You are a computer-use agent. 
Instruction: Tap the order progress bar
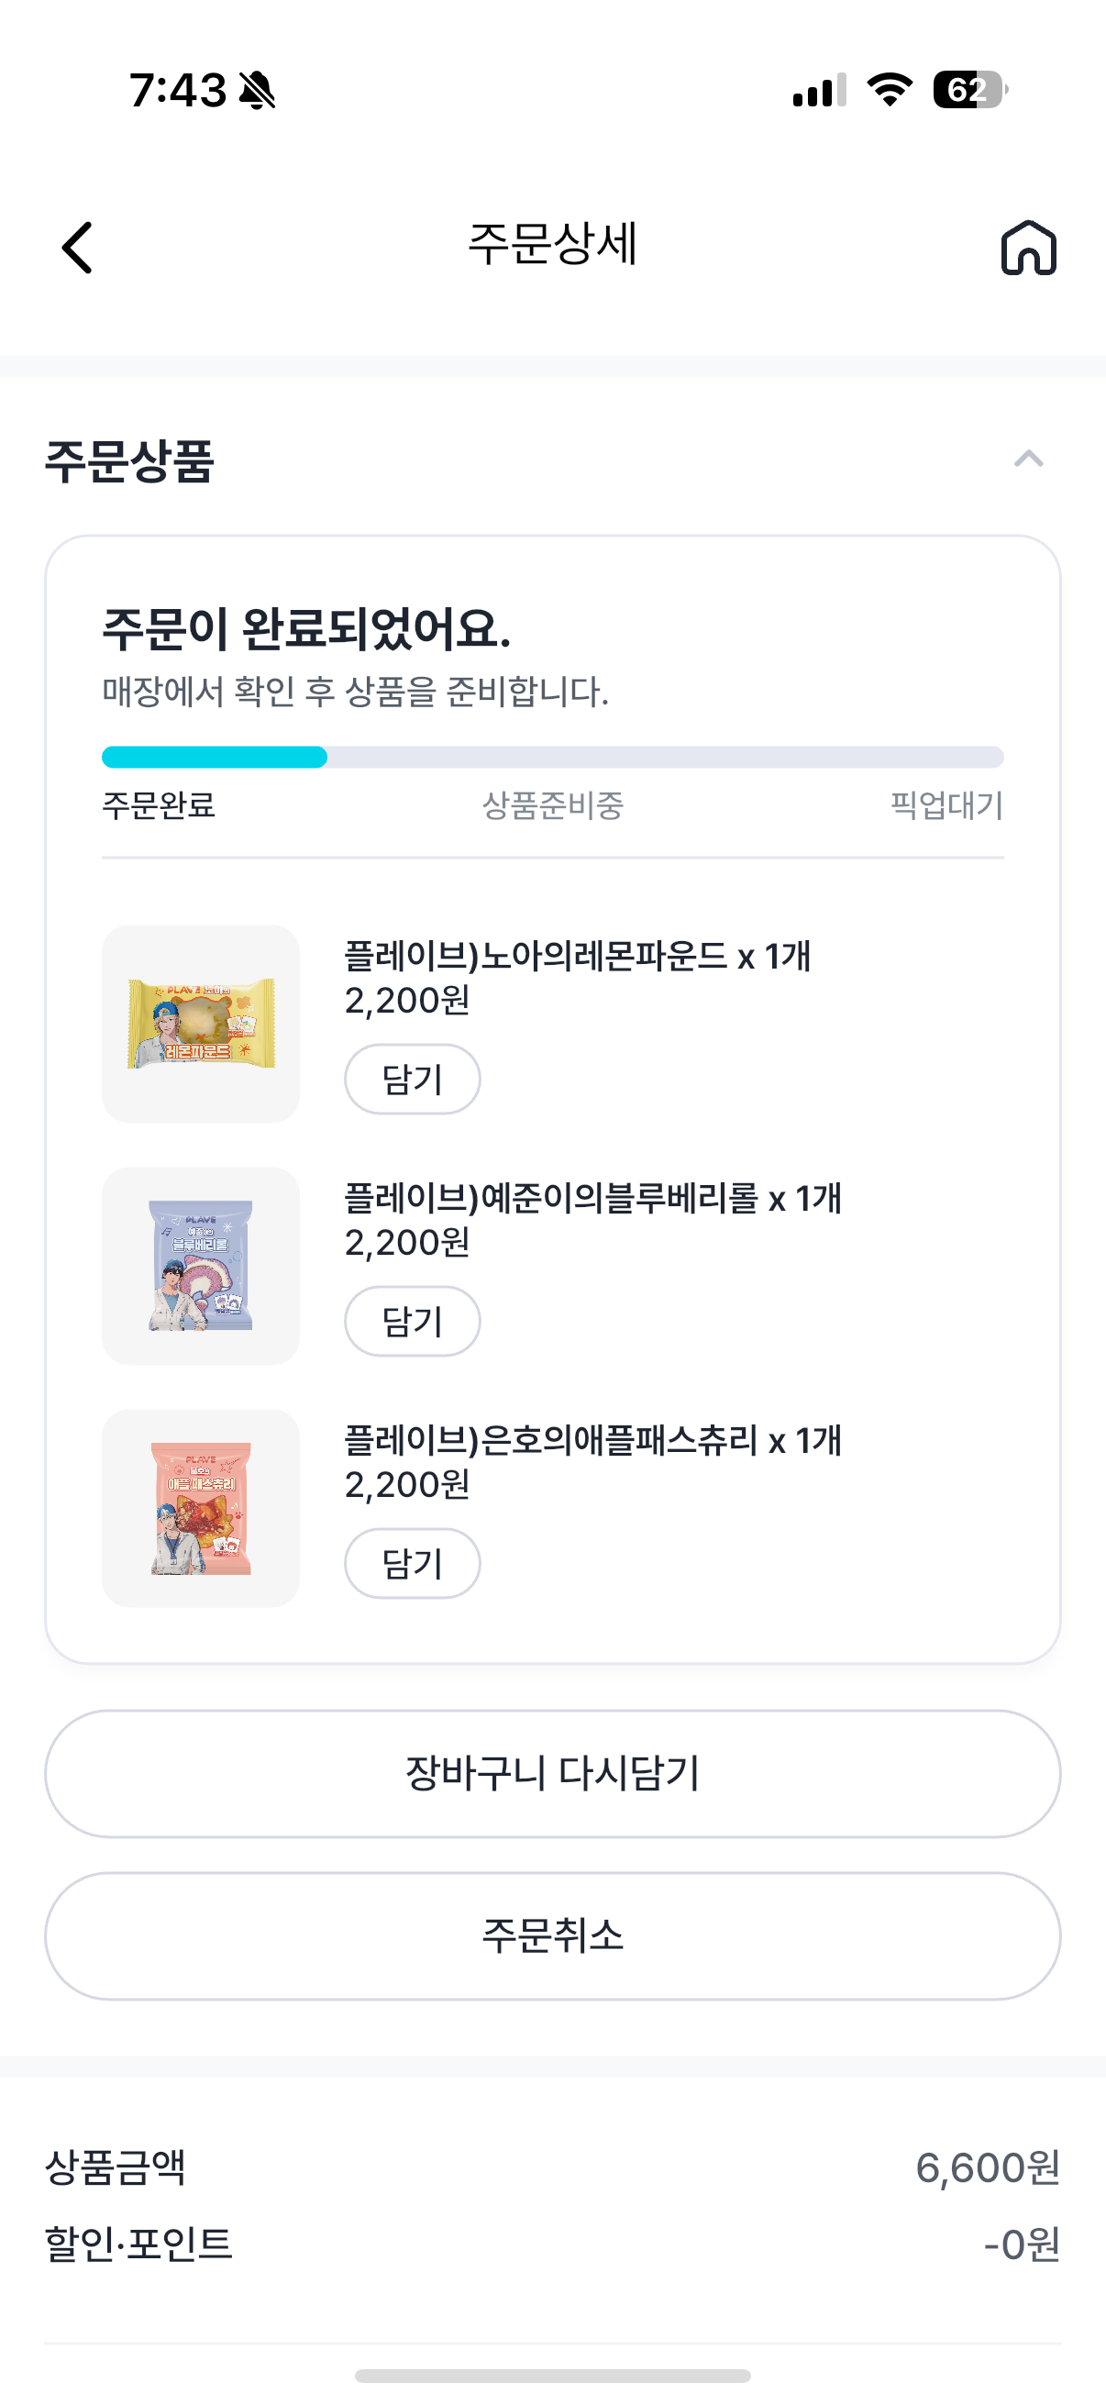coord(552,756)
